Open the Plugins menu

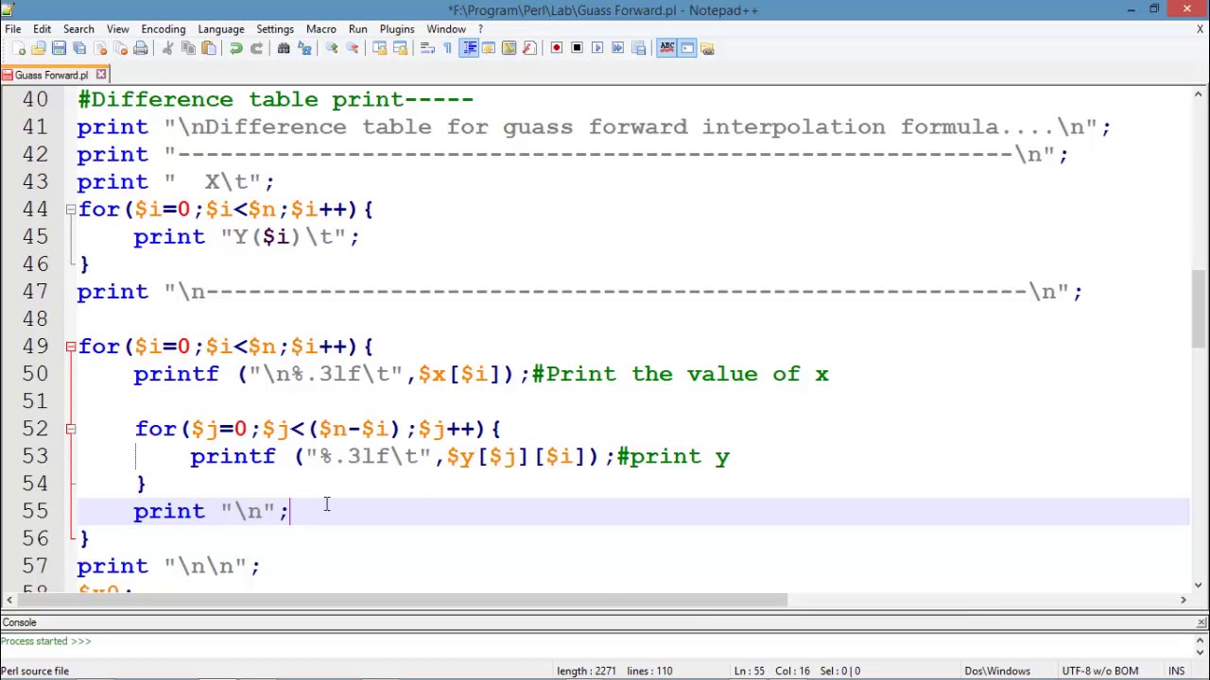pyautogui.click(x=397, y=29)
